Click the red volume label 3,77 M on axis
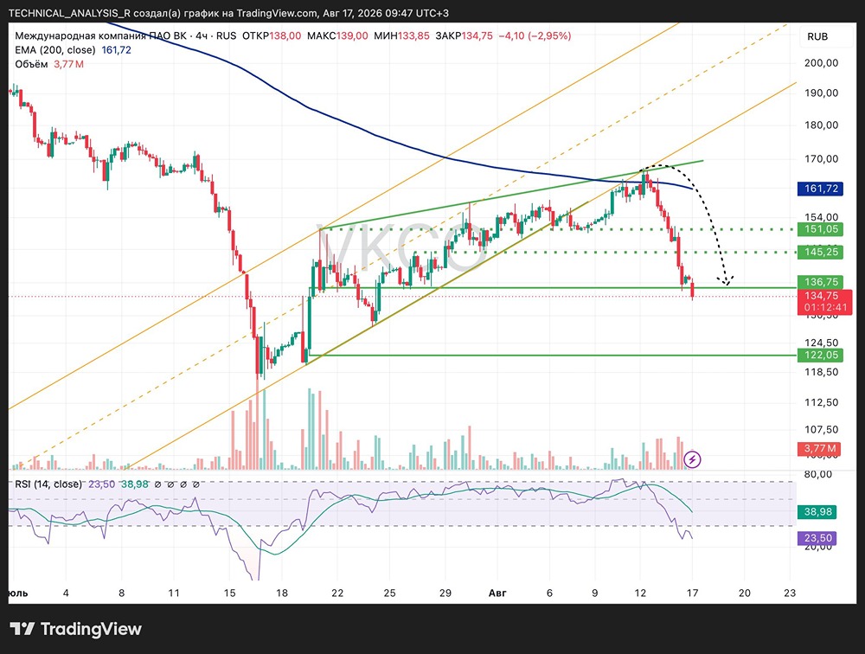 tap(819, 448)
